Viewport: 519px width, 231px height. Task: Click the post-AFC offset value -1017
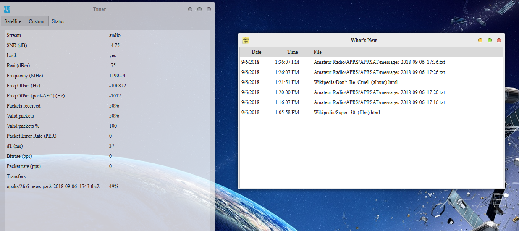[115, 96]
